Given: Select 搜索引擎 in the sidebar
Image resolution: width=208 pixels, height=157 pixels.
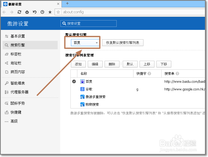Looking at the screenshot, I should coord(30,45).
